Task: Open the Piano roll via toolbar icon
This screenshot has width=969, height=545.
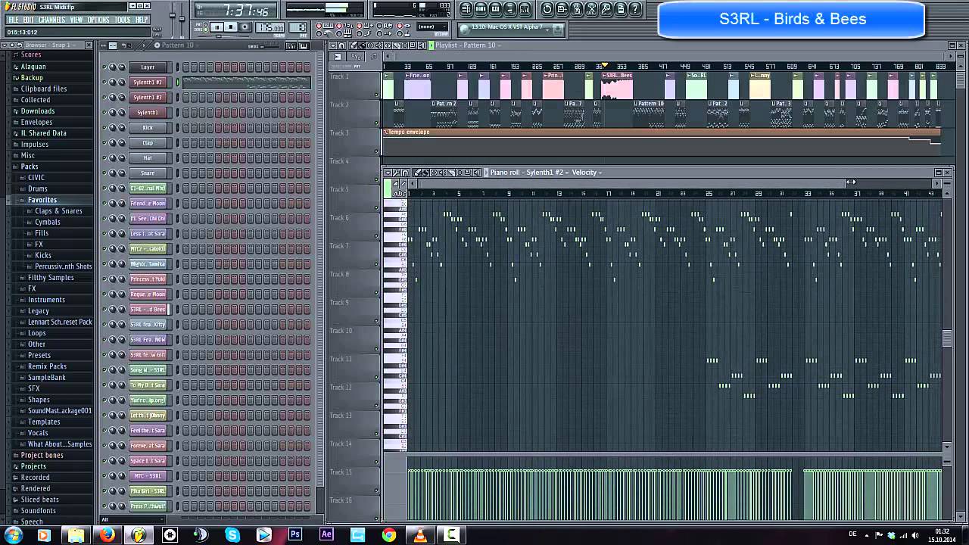Action: 495,9
